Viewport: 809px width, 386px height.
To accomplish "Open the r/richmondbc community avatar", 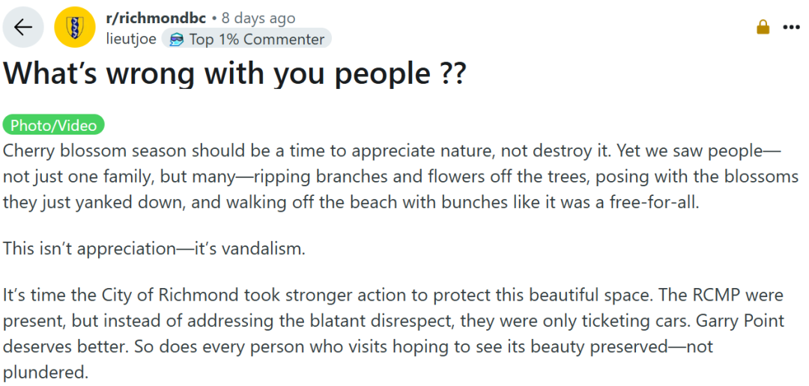I will tap(75, 28).
